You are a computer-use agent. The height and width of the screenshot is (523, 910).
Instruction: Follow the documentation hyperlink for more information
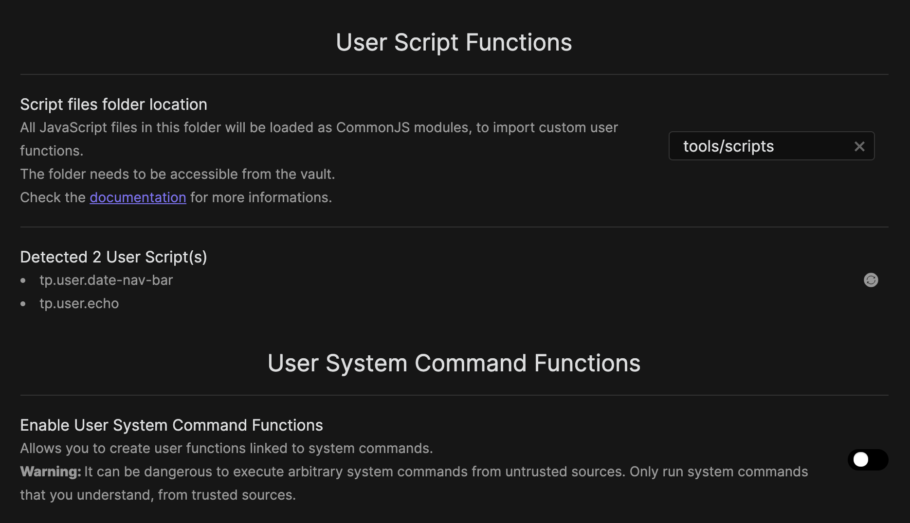[x=138, y=197]
